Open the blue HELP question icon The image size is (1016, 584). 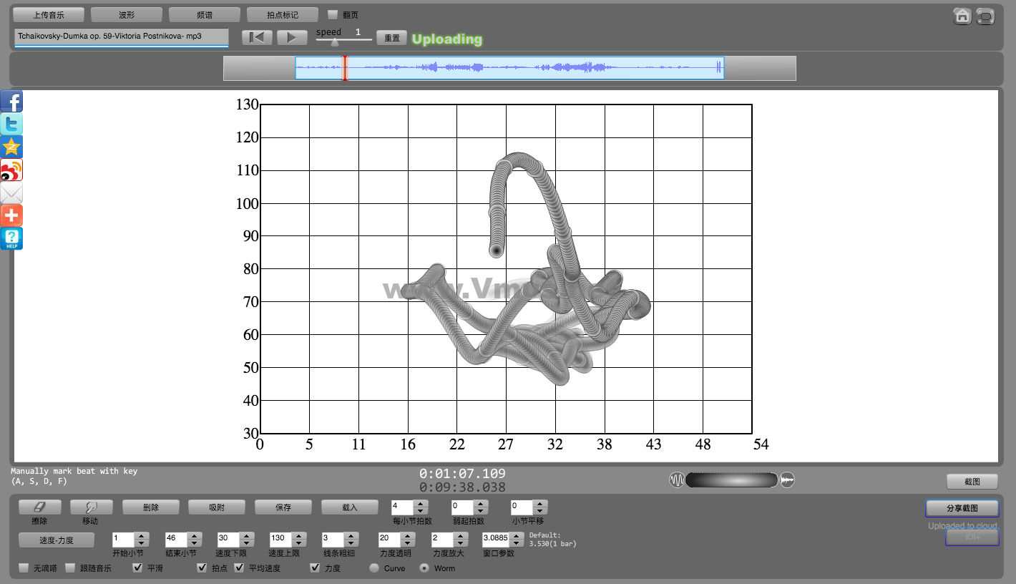tap(11, 238)
